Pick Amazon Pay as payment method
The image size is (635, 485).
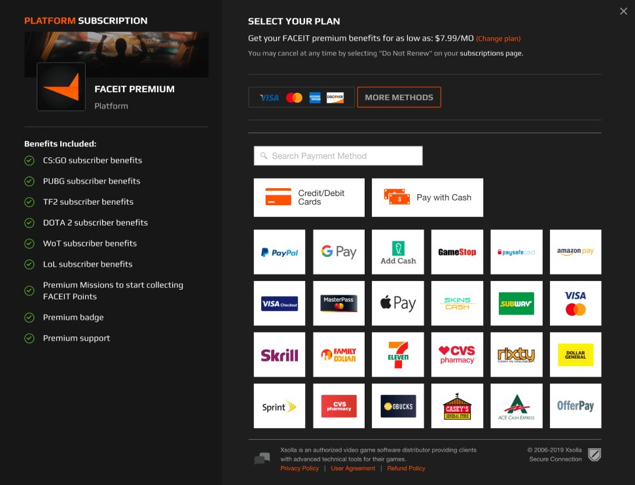[575, 252]
